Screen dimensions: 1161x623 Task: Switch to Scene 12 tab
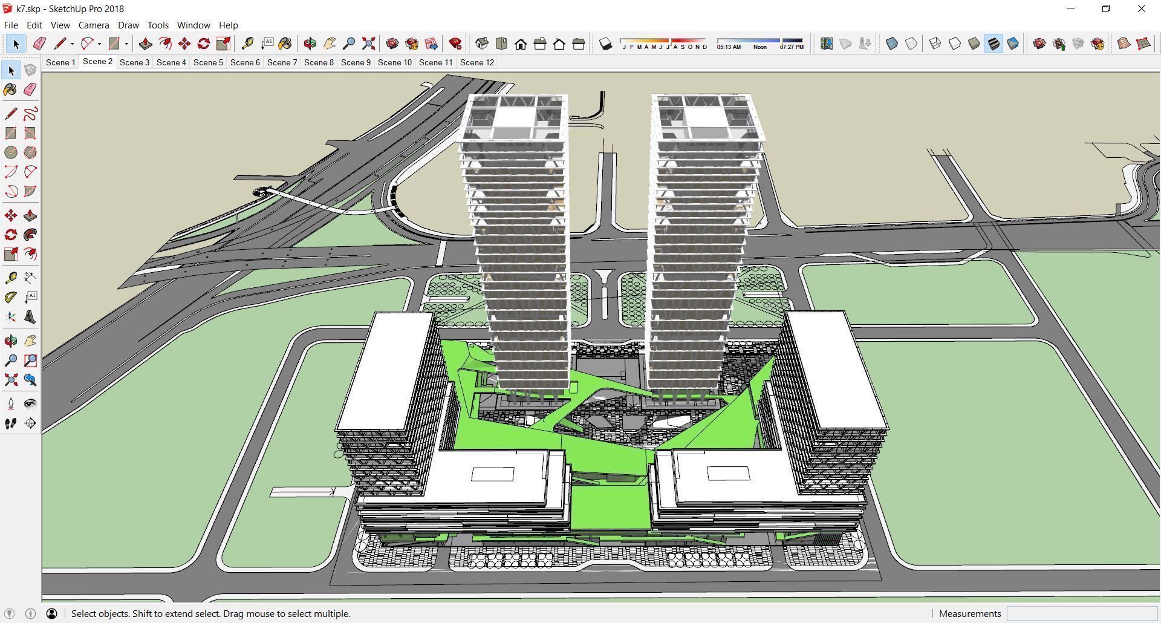pos(477,62)
